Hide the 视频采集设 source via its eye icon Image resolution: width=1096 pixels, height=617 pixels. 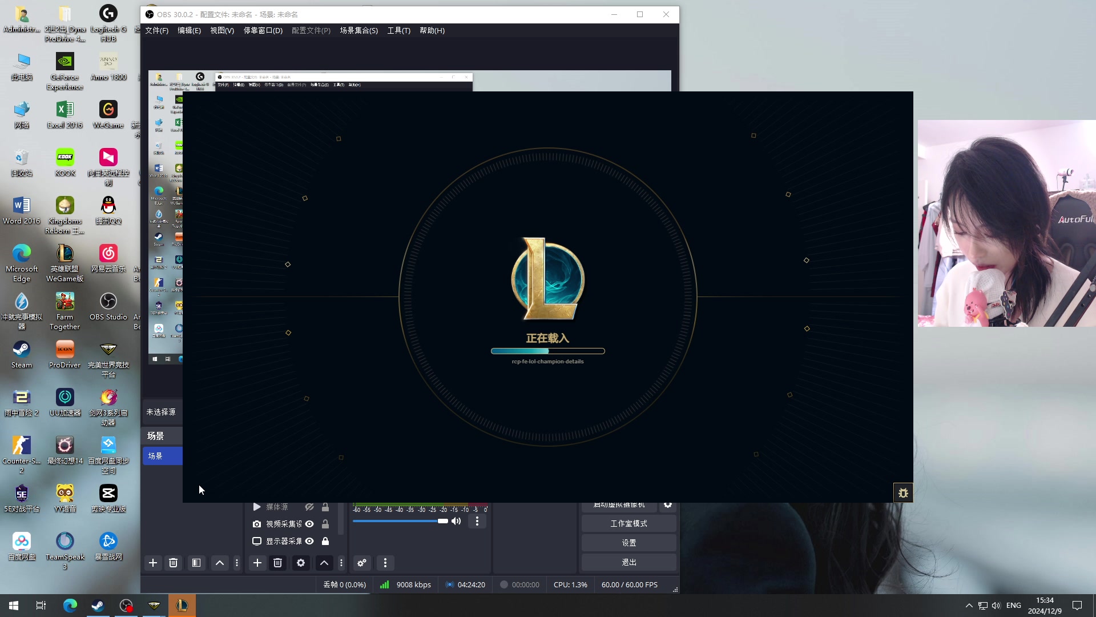[309, 524]
